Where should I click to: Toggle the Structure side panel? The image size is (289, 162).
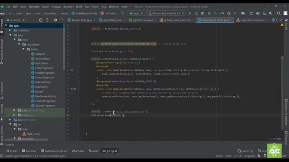pos(2,90)
